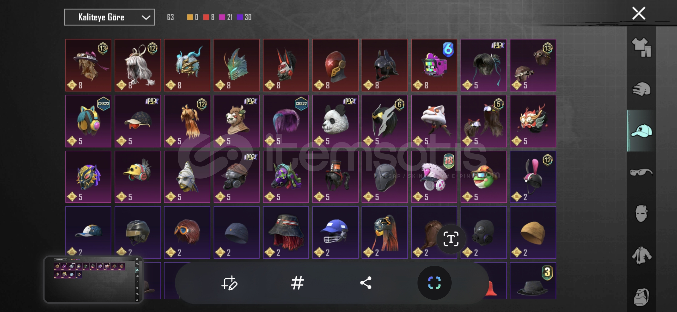Close the inventory screen

click(639, 13)
